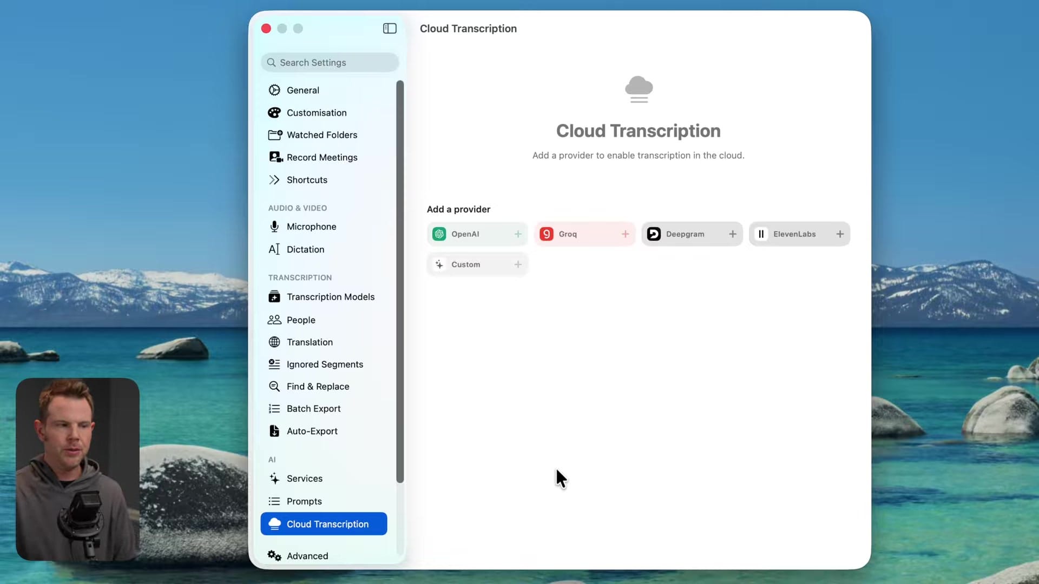Click the ElevenLabs logo icon
The width and height of the screenshot is (1039, 584).
(x=761, y=234)
